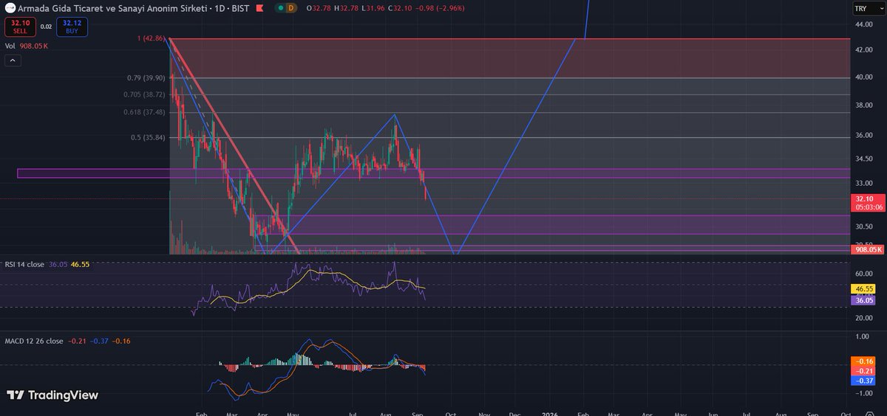This screenshot has height=416, width=887.
Task: Select the Vol indicator legend
Action: click(x=27, y=45)
